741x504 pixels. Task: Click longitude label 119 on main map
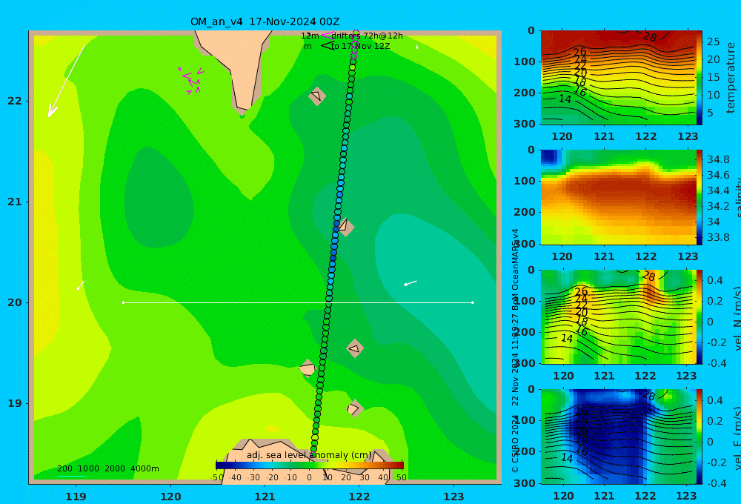(x=76, y=497)
